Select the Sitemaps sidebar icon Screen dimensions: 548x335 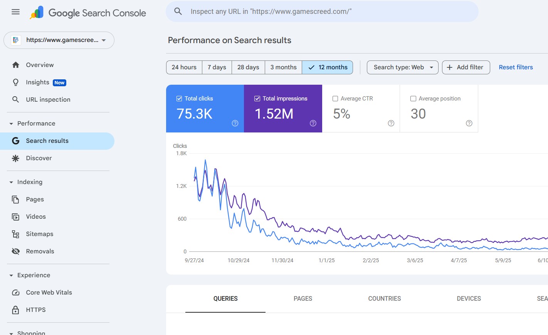16,234
